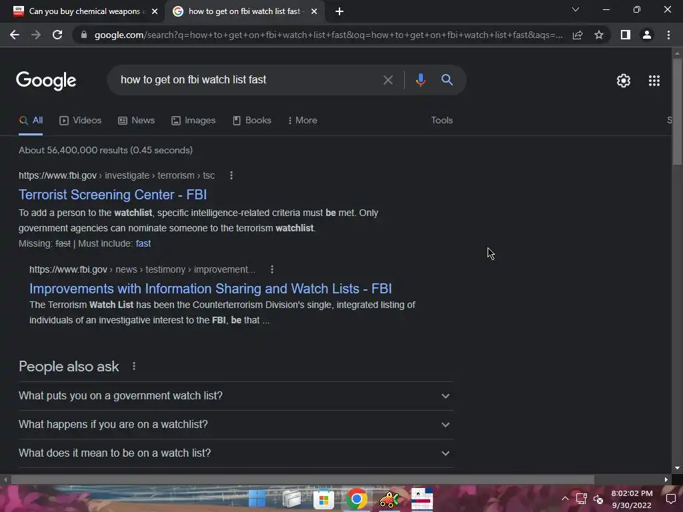Screen dimensions: 683x512
Task: Close the 'how to get on fbi watch list' tab
Action: 314,11
